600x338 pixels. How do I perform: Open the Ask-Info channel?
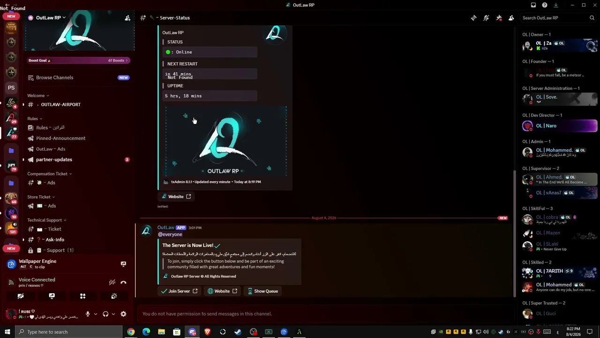(x=78, y=239)
